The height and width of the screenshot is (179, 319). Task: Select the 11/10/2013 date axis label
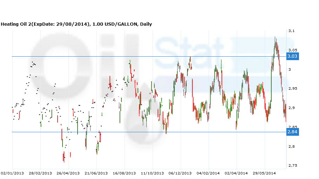152,173
